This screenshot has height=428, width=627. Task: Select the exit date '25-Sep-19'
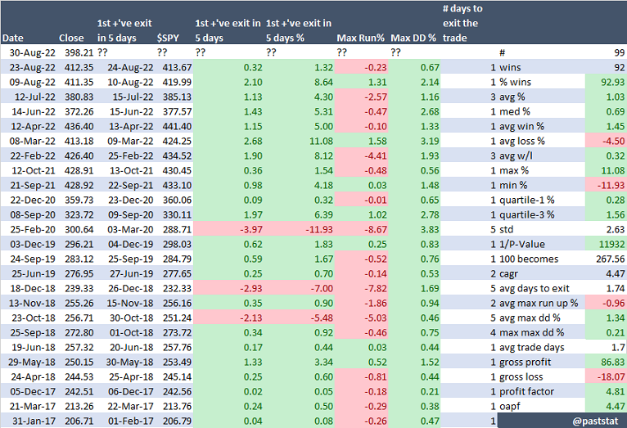130,259
